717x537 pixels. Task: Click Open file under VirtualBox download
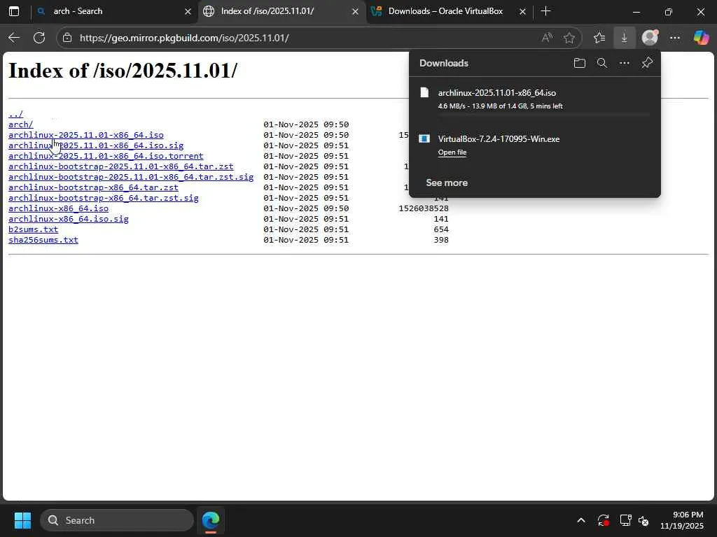452,152
